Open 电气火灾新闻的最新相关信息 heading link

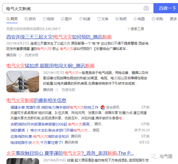(36, 100)
